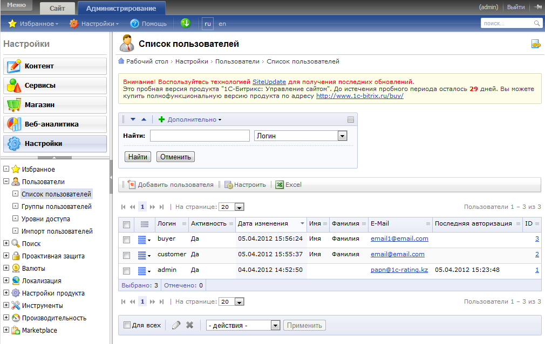
Task: Click the pin panel icon at top right
Action: pos(537,8)
